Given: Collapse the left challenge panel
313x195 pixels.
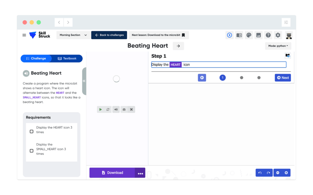Looking at the screenshot, I should [84, 81].
